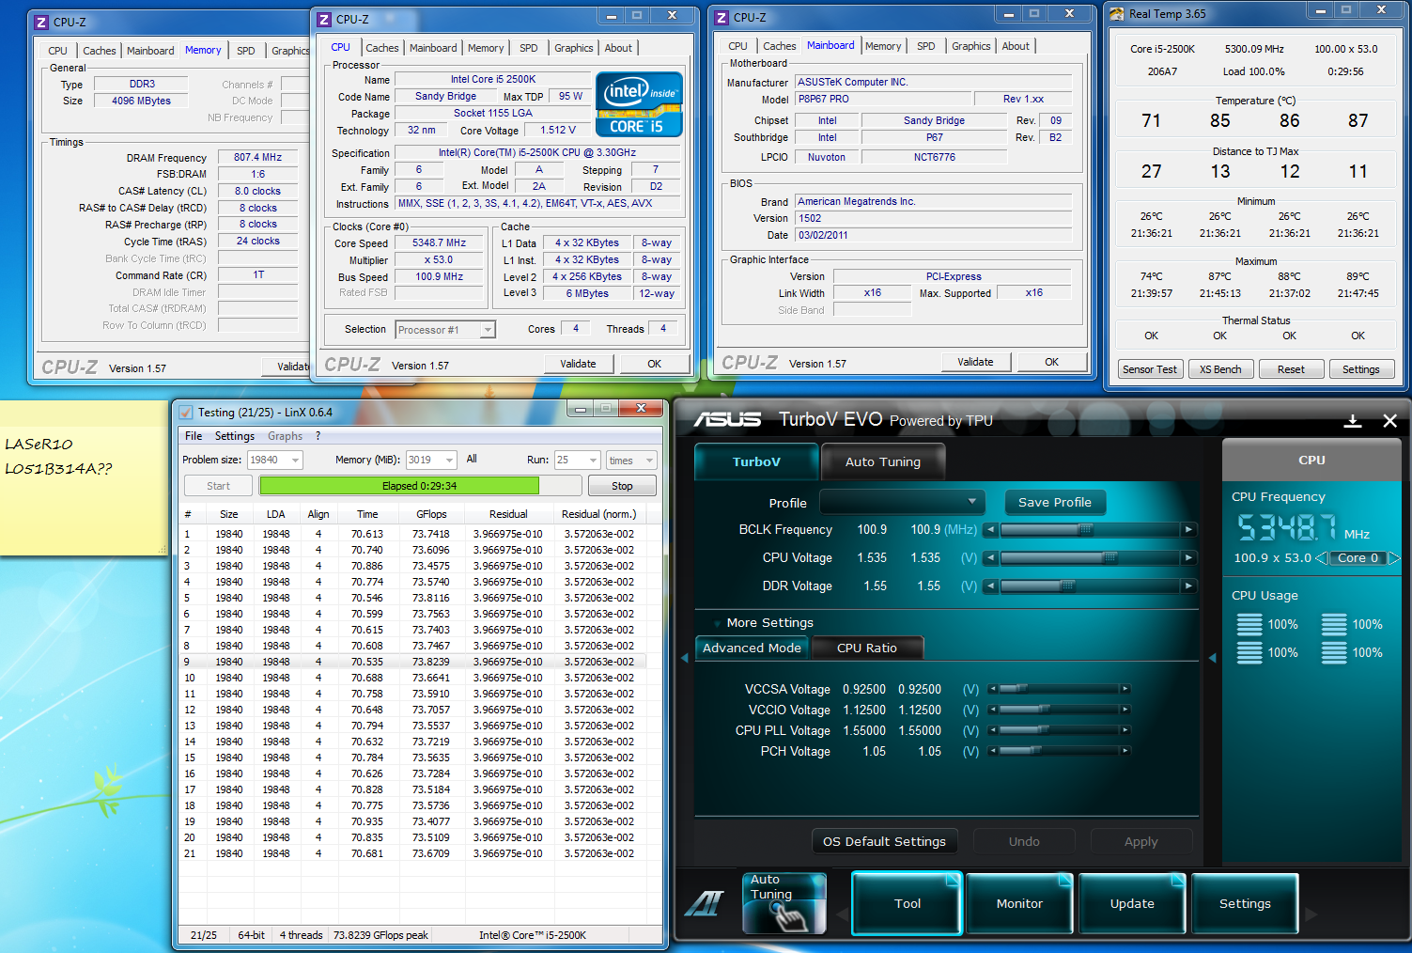Decrease CPU PLL Voltage with its left arrow
Image resolution: width=1412 pixels, height=953 pixels.
pyautogui.click(x=992, y=731)
